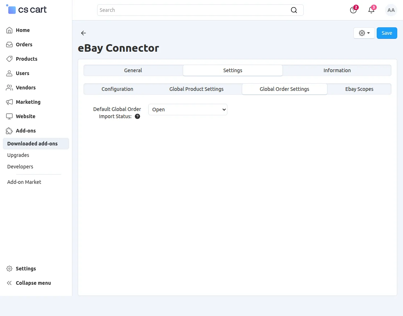This screenshot has height=316, width=403.
Task: Switch to the Configuration sub-tab
Action: (117, 89)
